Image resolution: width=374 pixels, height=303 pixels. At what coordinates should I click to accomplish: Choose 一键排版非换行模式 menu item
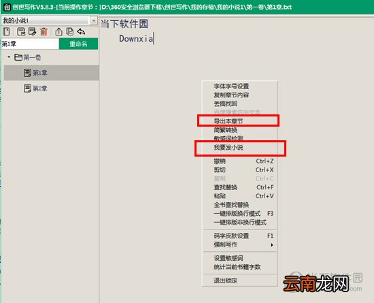click(240, 222)
